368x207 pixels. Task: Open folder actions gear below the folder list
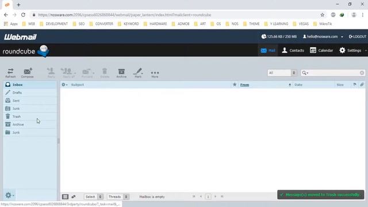(x=10, y=195)
